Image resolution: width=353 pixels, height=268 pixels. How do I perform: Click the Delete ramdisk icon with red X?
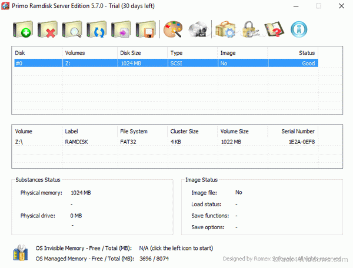[48, 29]
